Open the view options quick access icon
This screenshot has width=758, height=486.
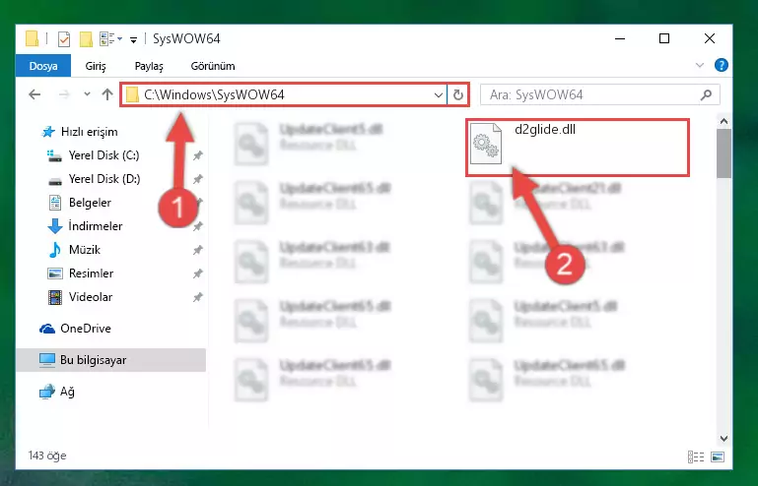pos(110,38)
